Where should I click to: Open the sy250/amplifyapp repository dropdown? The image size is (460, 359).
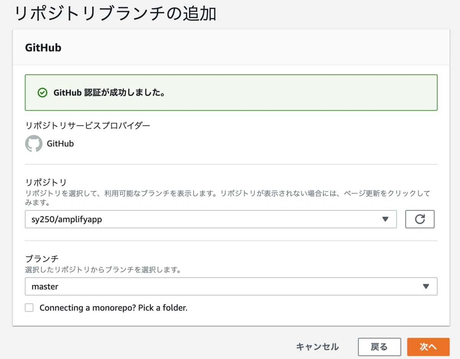210,219
